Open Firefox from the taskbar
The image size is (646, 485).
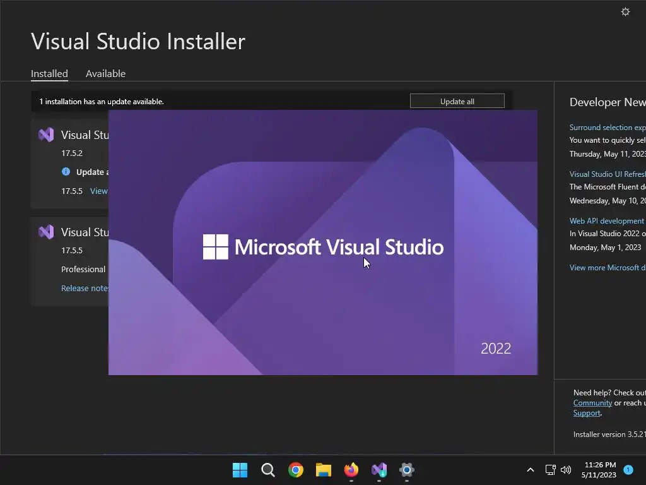coord(351,470)
